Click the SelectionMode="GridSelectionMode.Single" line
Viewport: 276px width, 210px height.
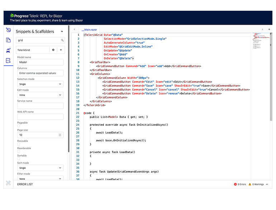click(135, 39)
